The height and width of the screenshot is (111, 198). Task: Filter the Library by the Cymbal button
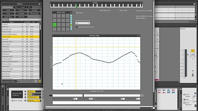tap(21, 14)
